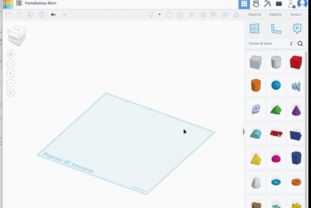Click the Mirror tool icon
This screenshot has width=311, height=208.
click(x=203, y=15)
